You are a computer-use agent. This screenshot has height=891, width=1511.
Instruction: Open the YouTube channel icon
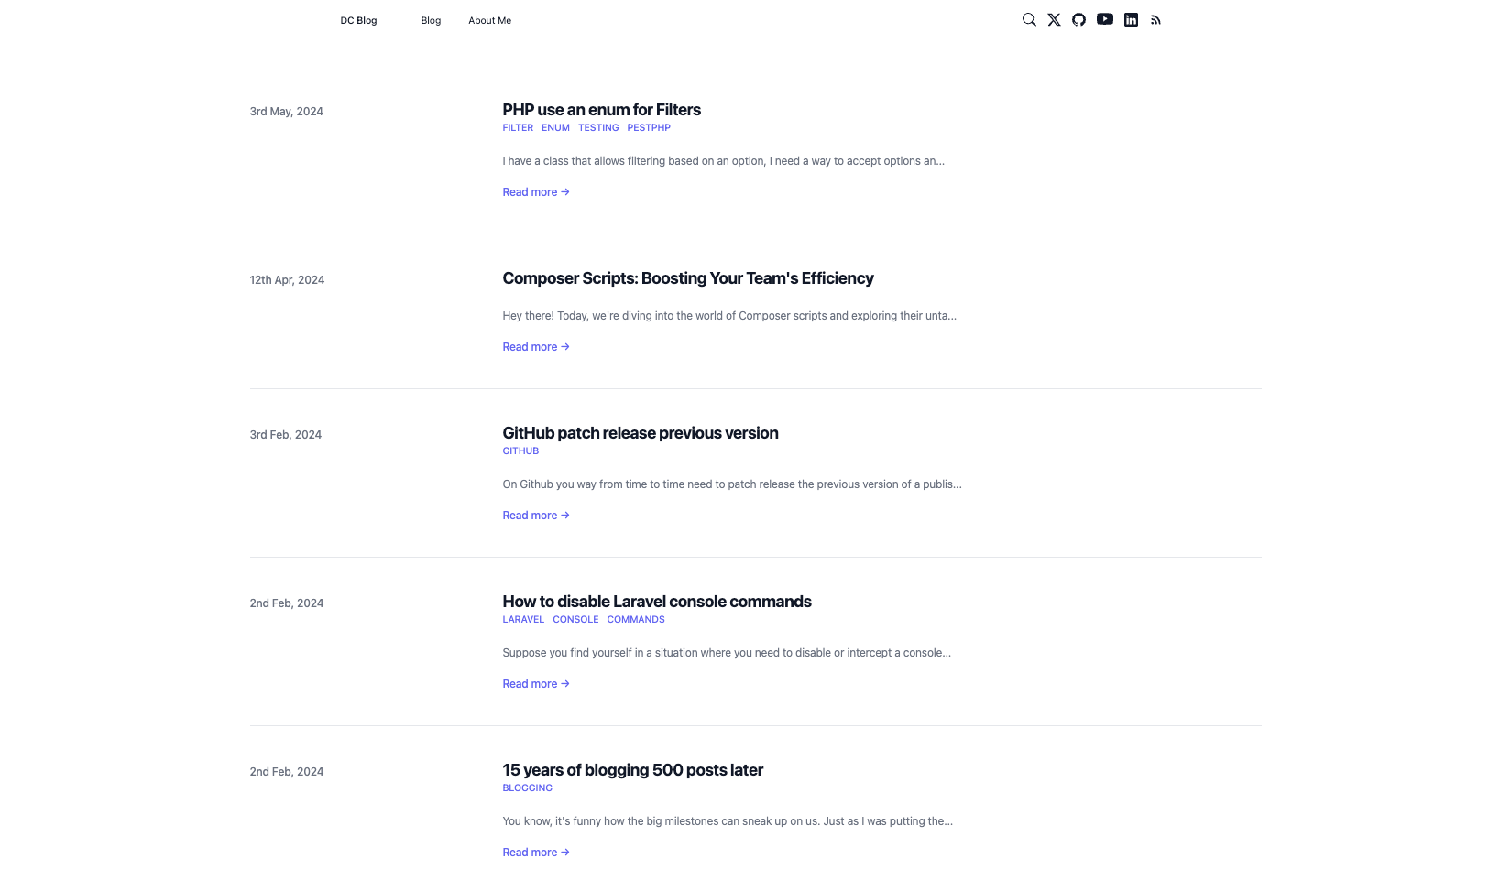[x=1105, y=19]
